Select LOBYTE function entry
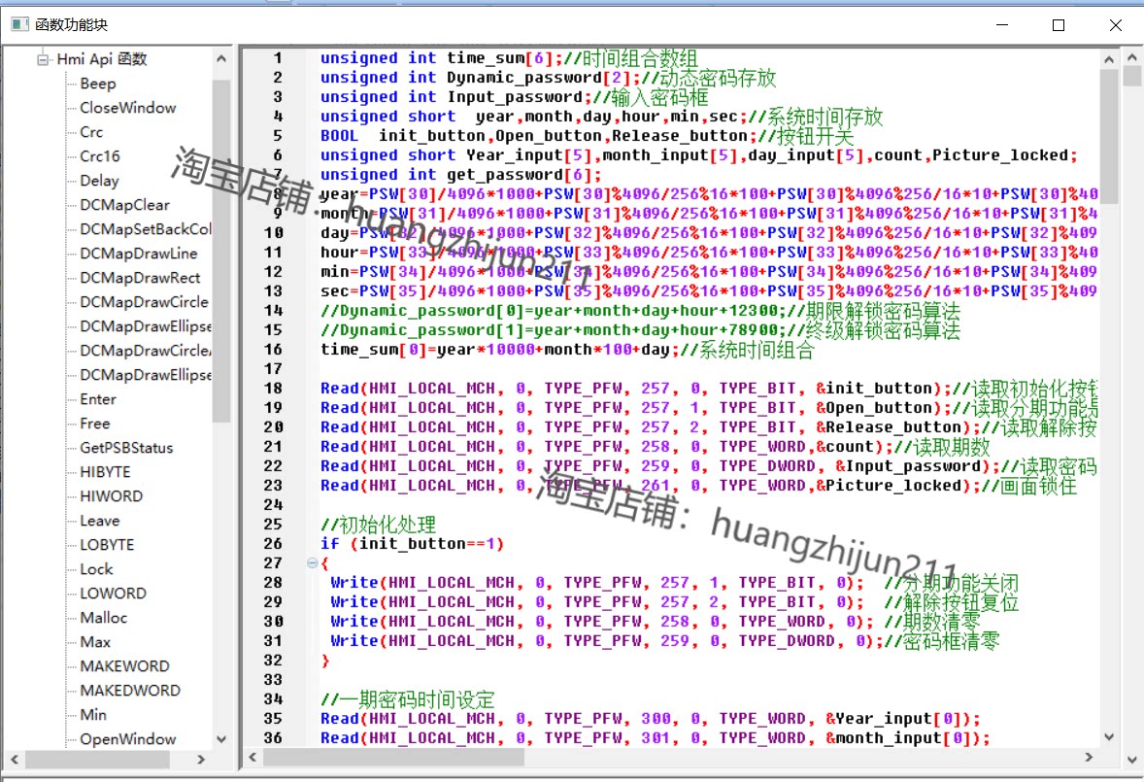 (x=107, y=545)
